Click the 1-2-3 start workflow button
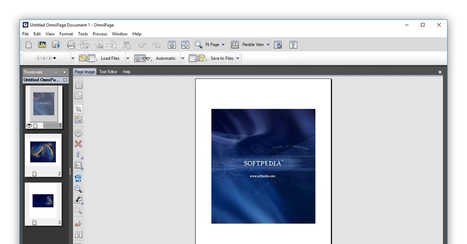 46,58
